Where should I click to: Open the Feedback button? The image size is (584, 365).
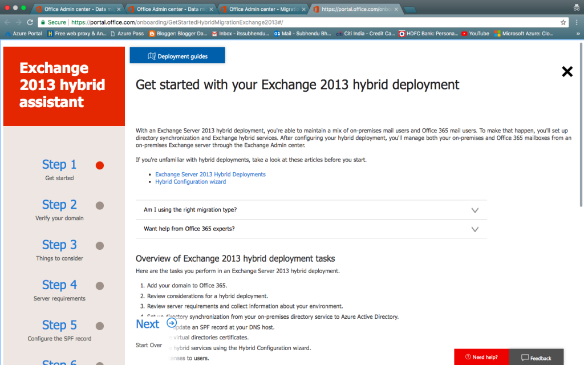pyautogui.click(x=536, y=357)
